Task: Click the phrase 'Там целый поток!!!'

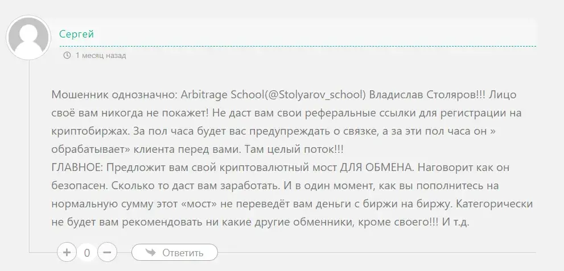Action: [x=294, y=149]
